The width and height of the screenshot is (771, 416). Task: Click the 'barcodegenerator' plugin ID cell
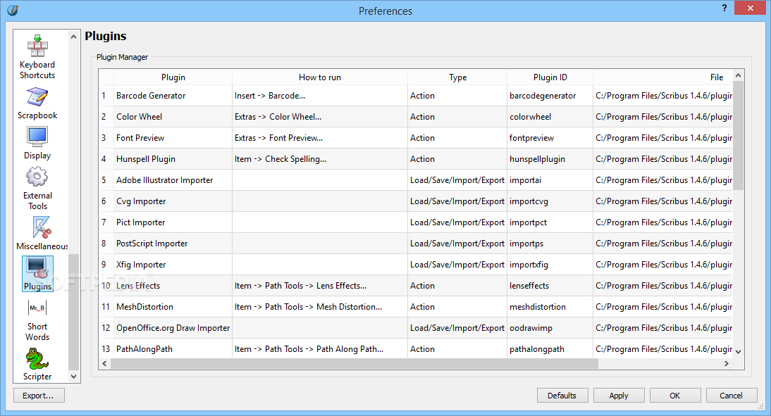(x=550, y=96)
